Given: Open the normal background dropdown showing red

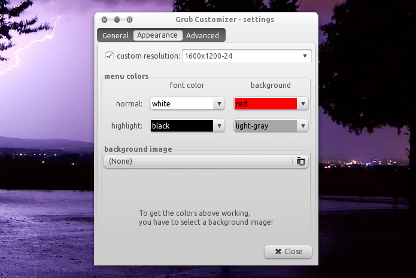Looking at the screenshot, I should pyautogui.click(x=271, y=103).
